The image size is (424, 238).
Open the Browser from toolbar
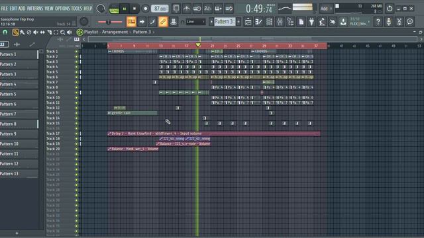click(290, 22)
